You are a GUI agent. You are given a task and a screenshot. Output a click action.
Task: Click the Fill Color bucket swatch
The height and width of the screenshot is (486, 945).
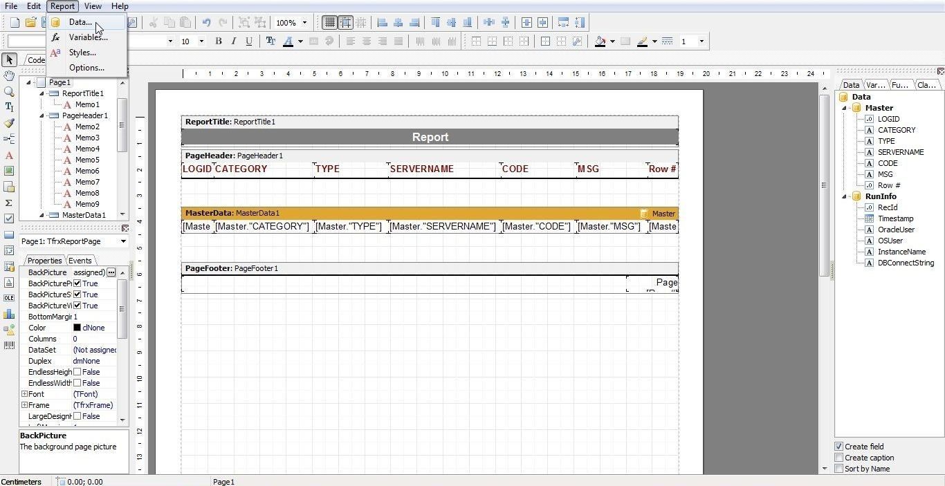click(600, 41)
